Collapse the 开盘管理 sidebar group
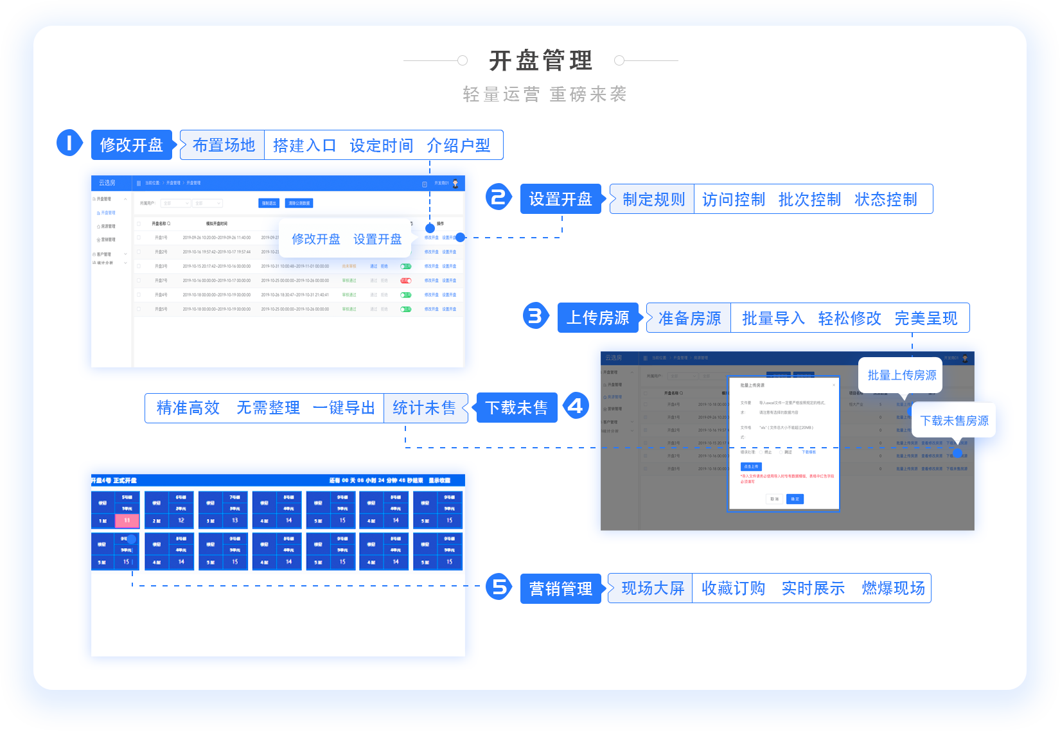The image size is (1060, 731). point(125,199)
